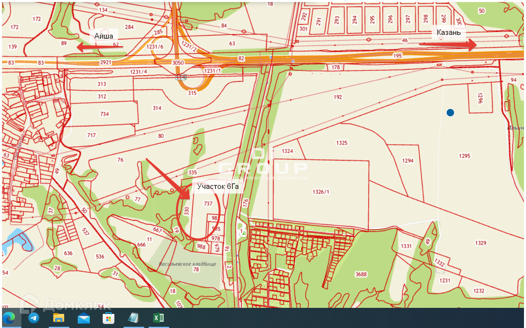Select parcel 134 at the top
Image resolution: width=526 pixels, height=328 pixels.
103,10
